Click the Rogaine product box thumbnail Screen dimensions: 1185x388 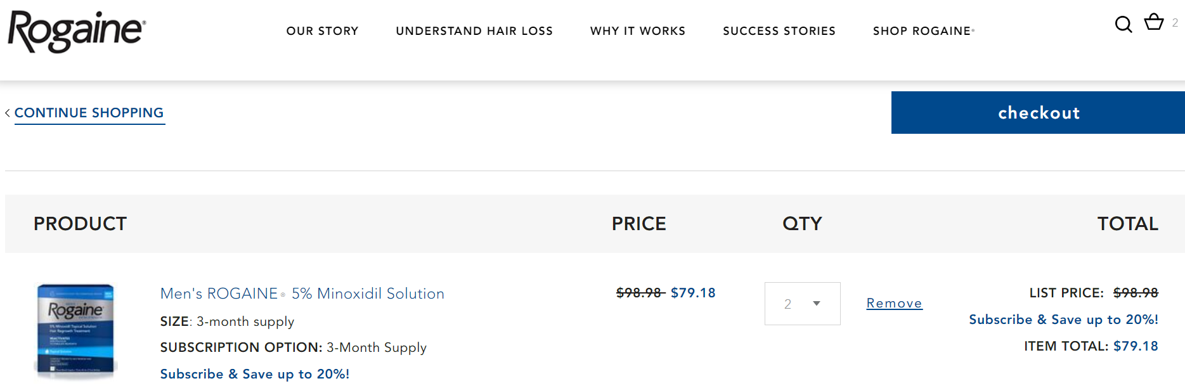(x=75, y=329)
